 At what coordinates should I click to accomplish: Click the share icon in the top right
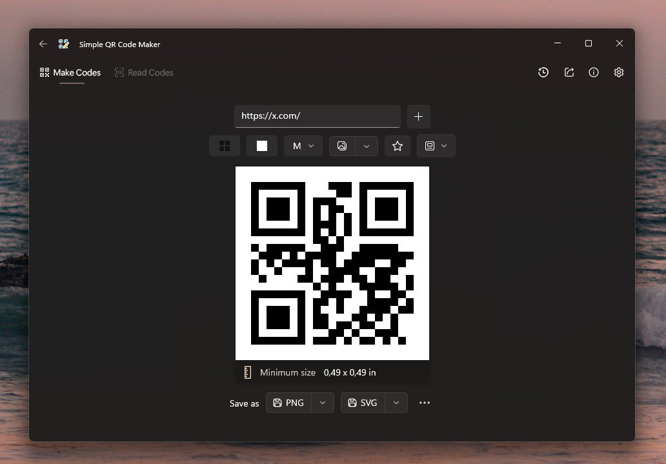(x=569, y=72)
